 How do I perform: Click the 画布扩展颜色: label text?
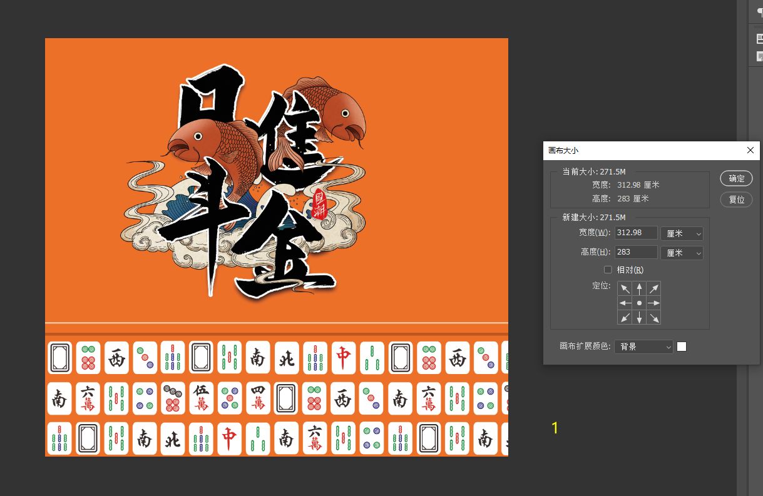coord(585,347)
